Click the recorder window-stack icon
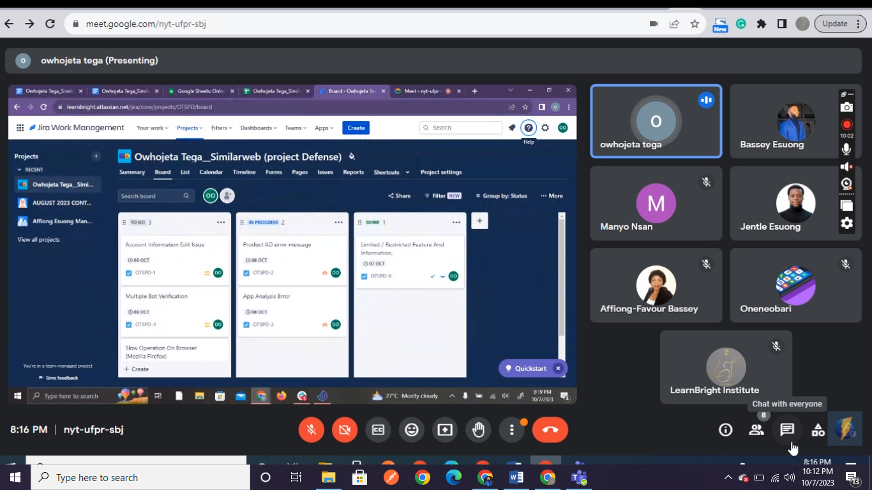This screenshot has height=490, width=872. [x=846, y=205]
